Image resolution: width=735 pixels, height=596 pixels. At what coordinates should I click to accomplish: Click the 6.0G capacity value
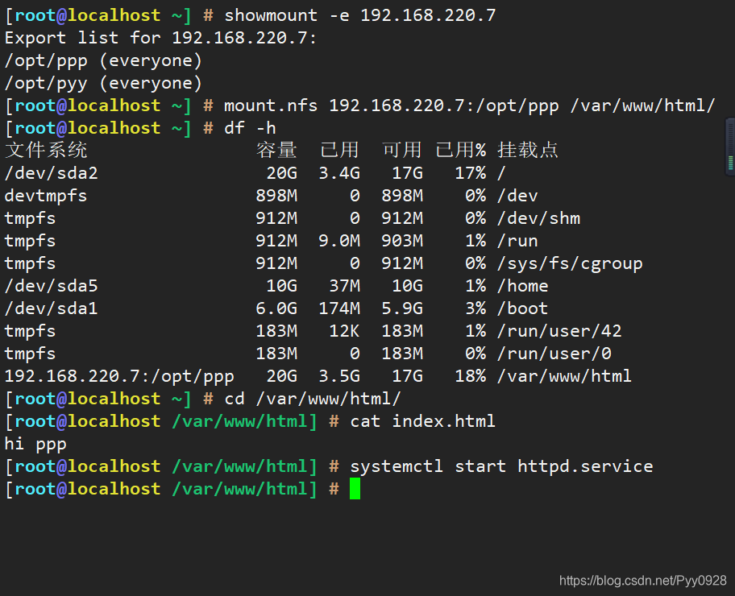pos(276,308)
